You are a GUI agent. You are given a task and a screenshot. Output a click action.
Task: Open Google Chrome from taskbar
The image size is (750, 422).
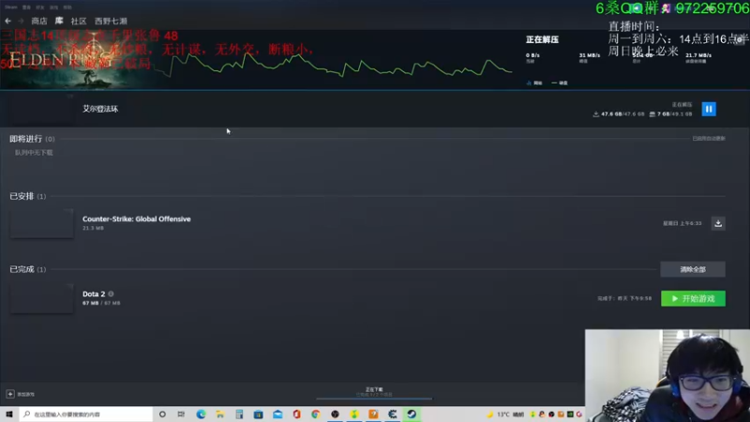coord(316,414)
